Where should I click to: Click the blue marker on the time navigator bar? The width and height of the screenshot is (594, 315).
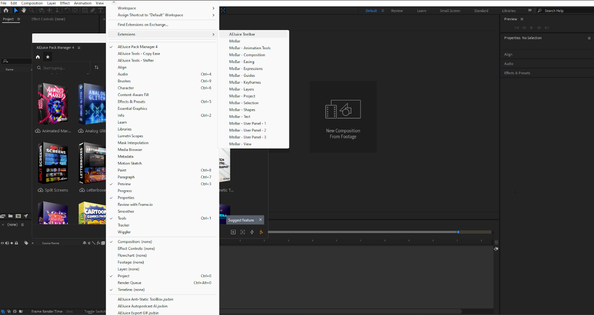pyautogui.click(x=458, y=232)
